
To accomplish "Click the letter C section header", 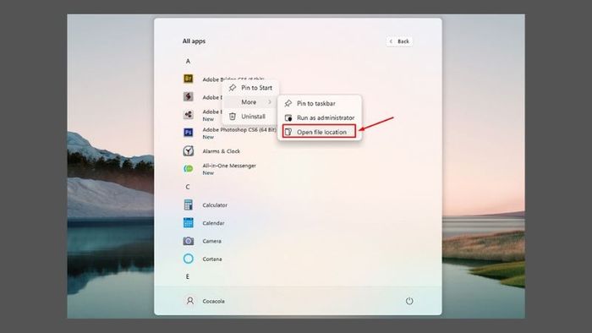I will point(188,187).
